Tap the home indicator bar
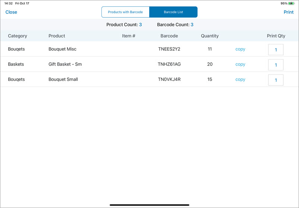The image size is (299, 208). click(x=149, y=205)
